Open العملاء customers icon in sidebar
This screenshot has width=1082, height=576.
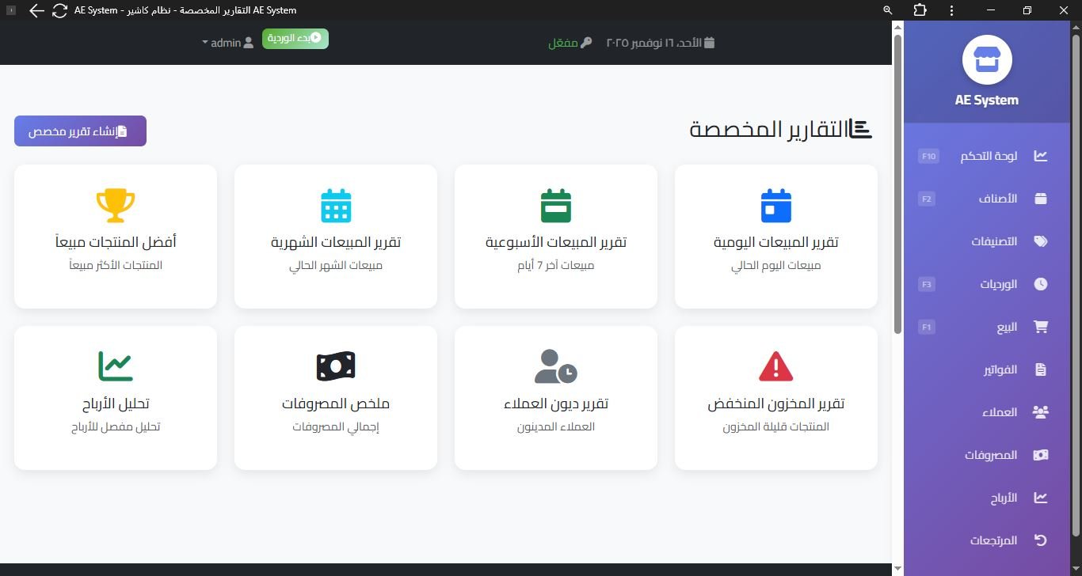tap(1041, 411)
